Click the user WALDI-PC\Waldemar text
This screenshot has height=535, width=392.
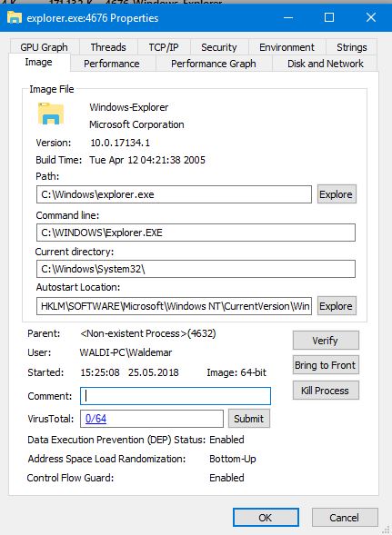[126, 352]
